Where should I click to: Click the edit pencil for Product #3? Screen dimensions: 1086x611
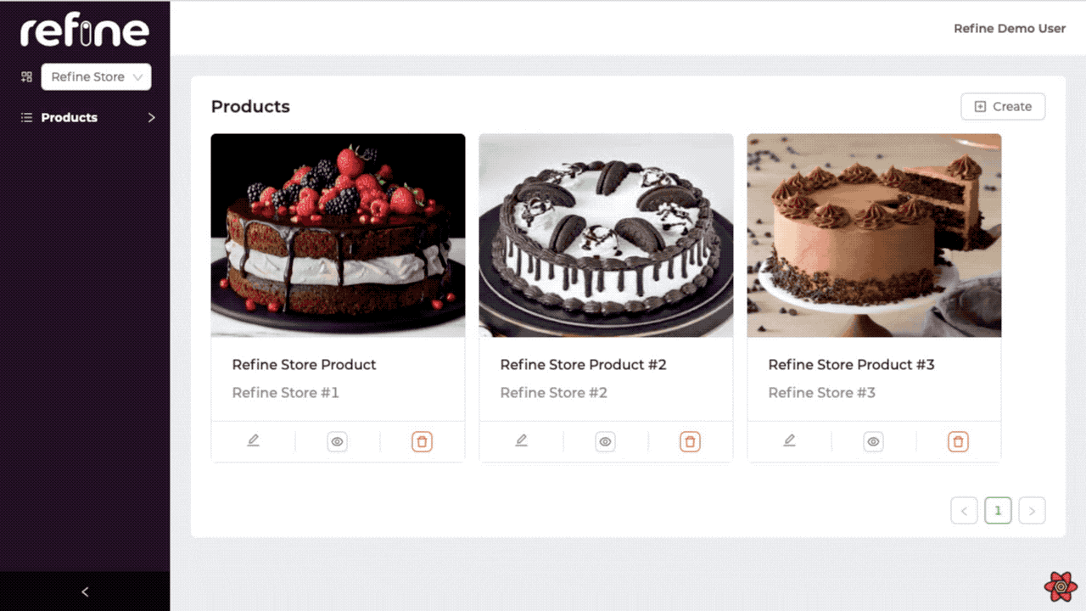[x=789, y=441]
